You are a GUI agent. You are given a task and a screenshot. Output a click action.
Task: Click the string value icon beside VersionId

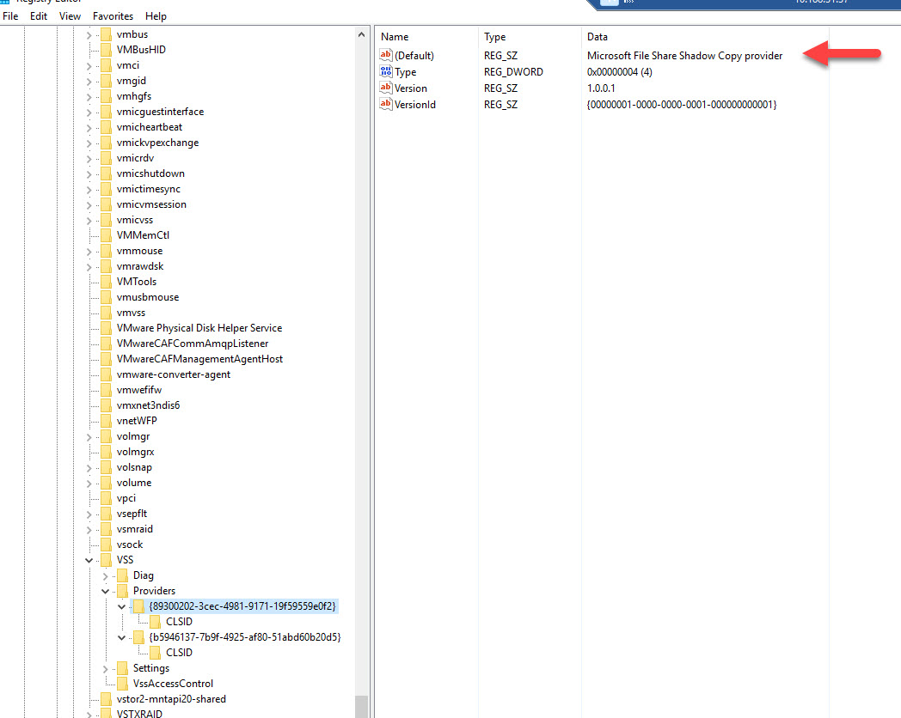tap(385, 104)
